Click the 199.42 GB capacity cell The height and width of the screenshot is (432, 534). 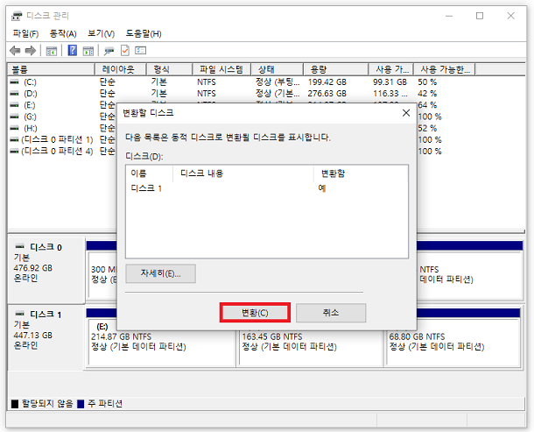pos(327,81)
